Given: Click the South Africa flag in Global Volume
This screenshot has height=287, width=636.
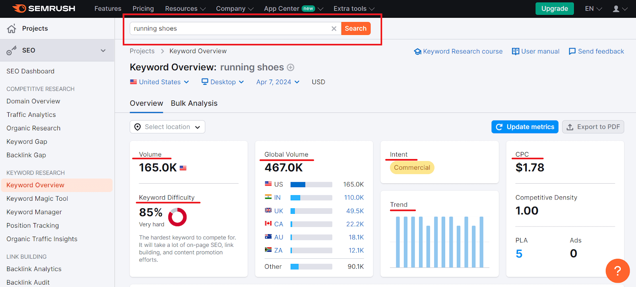Looking at the screenshot, I should click(x=268, y=250).
